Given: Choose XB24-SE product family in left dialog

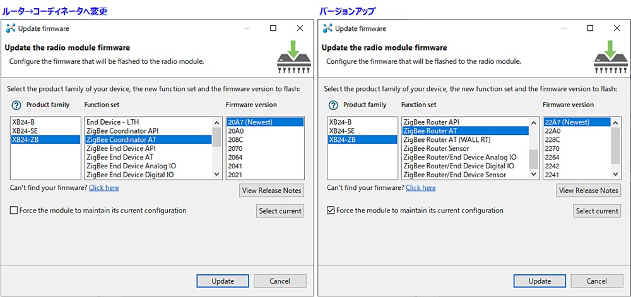Looking at the screenshot, I should 25,131.
